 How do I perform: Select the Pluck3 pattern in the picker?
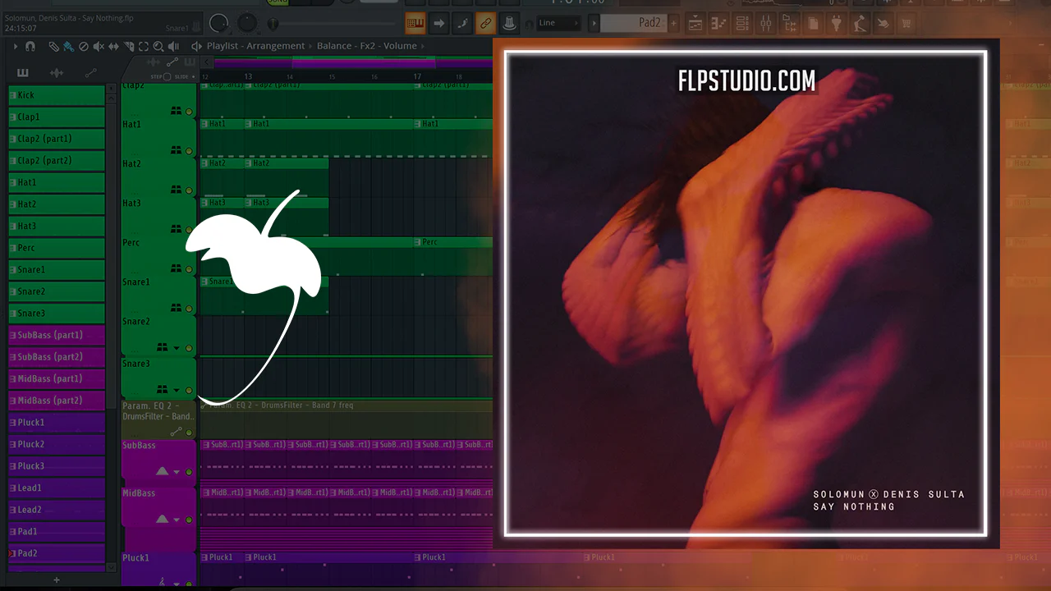(x=57, y=466)
